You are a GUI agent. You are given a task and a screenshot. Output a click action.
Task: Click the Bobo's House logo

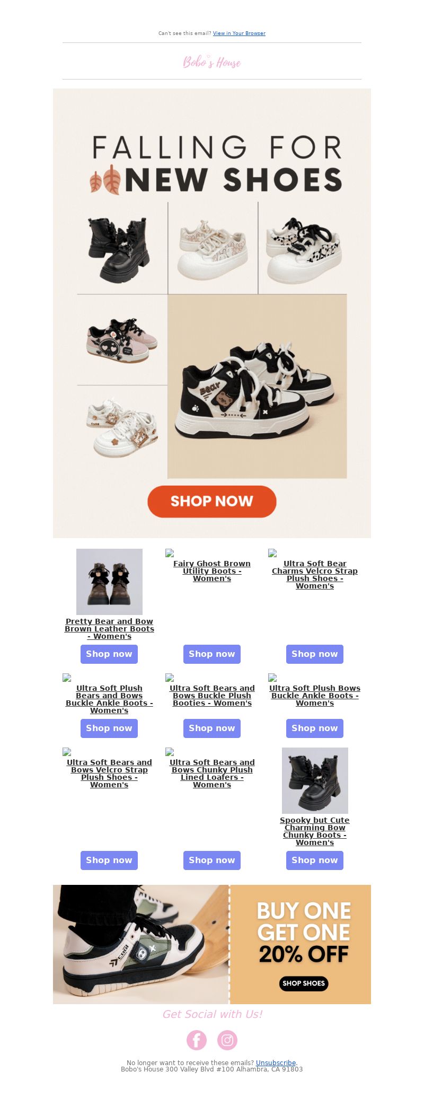(212, 62)
